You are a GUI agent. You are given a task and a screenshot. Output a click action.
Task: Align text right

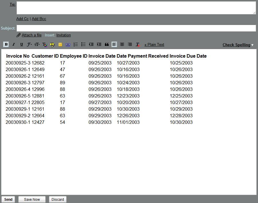[130, 44]
